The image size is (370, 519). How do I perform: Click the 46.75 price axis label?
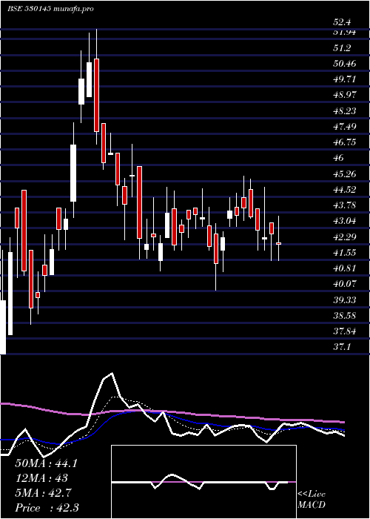[345, 142]
